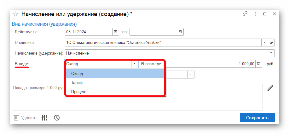Open the 'Вид начисления (удержания)' link
Image resolution: width=289 pixels, height=134 pixels.
tap(44, 24)
